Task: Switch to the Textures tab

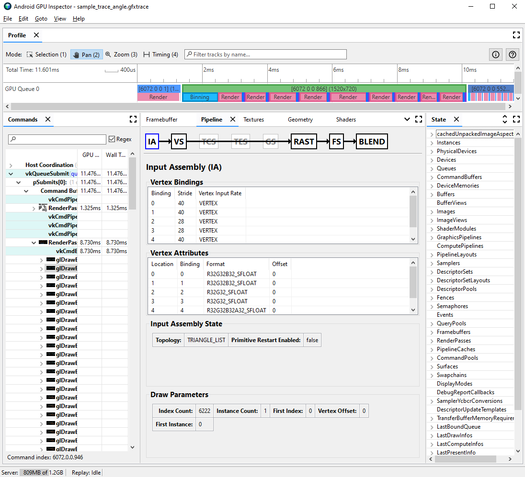Action: tap(253, 119)
